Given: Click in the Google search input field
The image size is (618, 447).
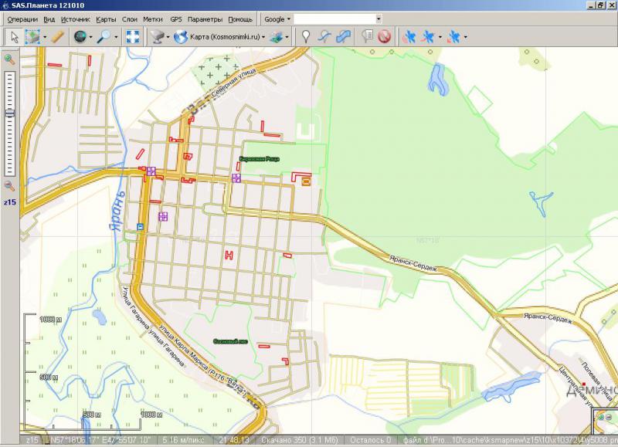Looking at the screenshot, I should [x=334, y=18].
